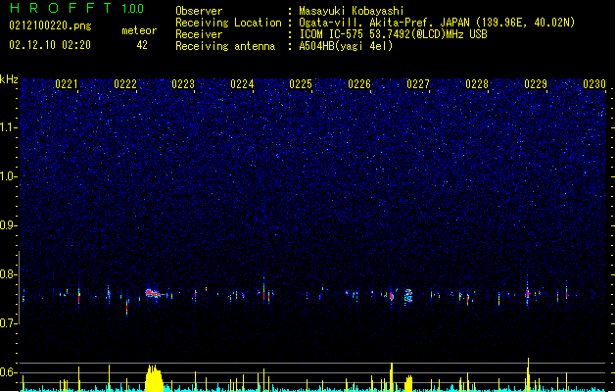Viewport: 616px width, 392px height.
Task: Click the date text 02.12.10 02:20
Action: [50, 45]
